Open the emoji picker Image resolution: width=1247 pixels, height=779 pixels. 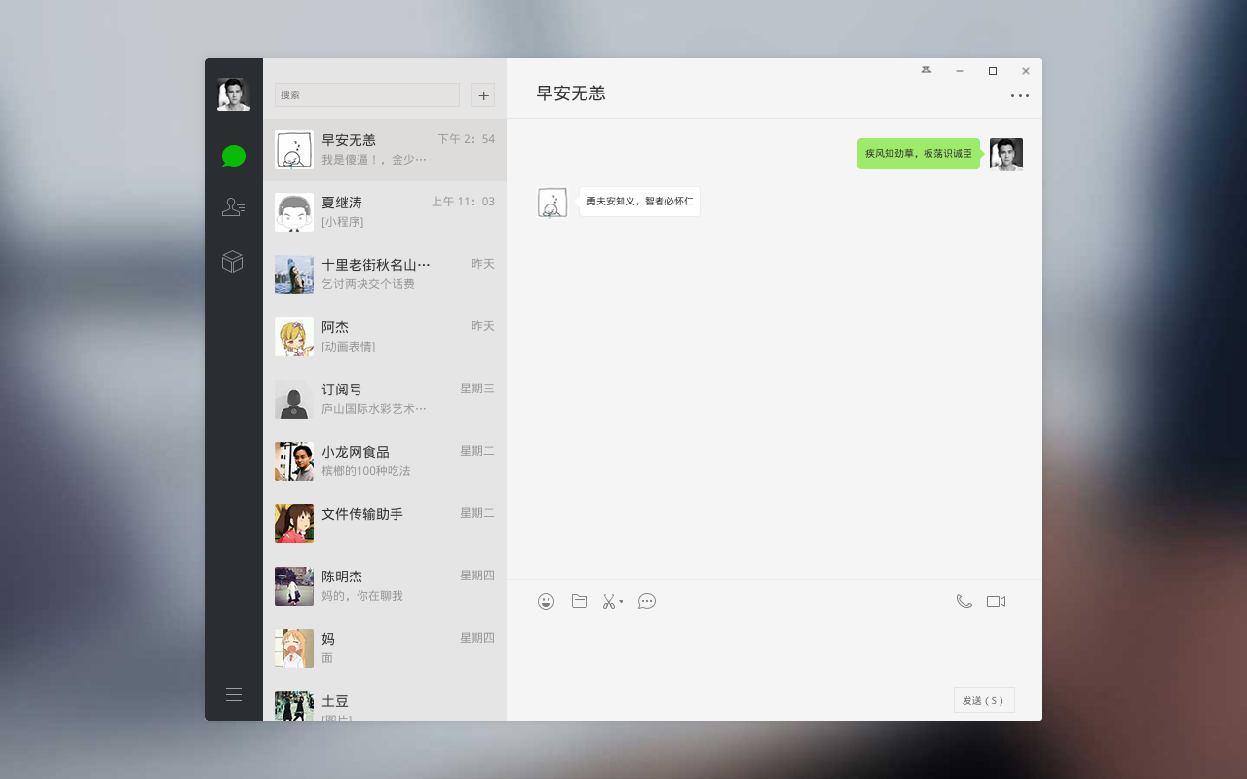(x=547, y=601)
